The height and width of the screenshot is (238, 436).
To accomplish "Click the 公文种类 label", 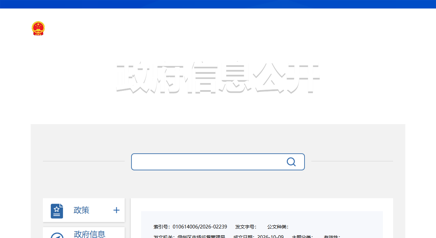I will [278, 227].
